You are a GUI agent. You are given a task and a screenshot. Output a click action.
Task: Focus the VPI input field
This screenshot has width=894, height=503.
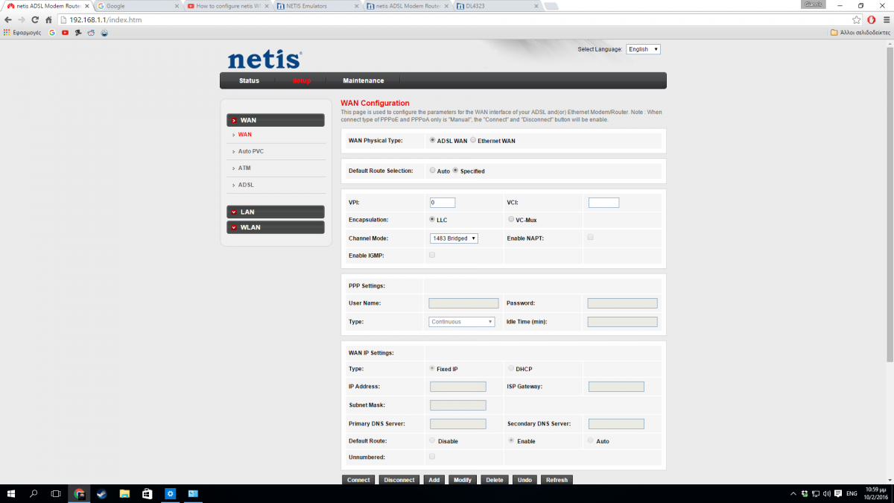pos(443,203)
